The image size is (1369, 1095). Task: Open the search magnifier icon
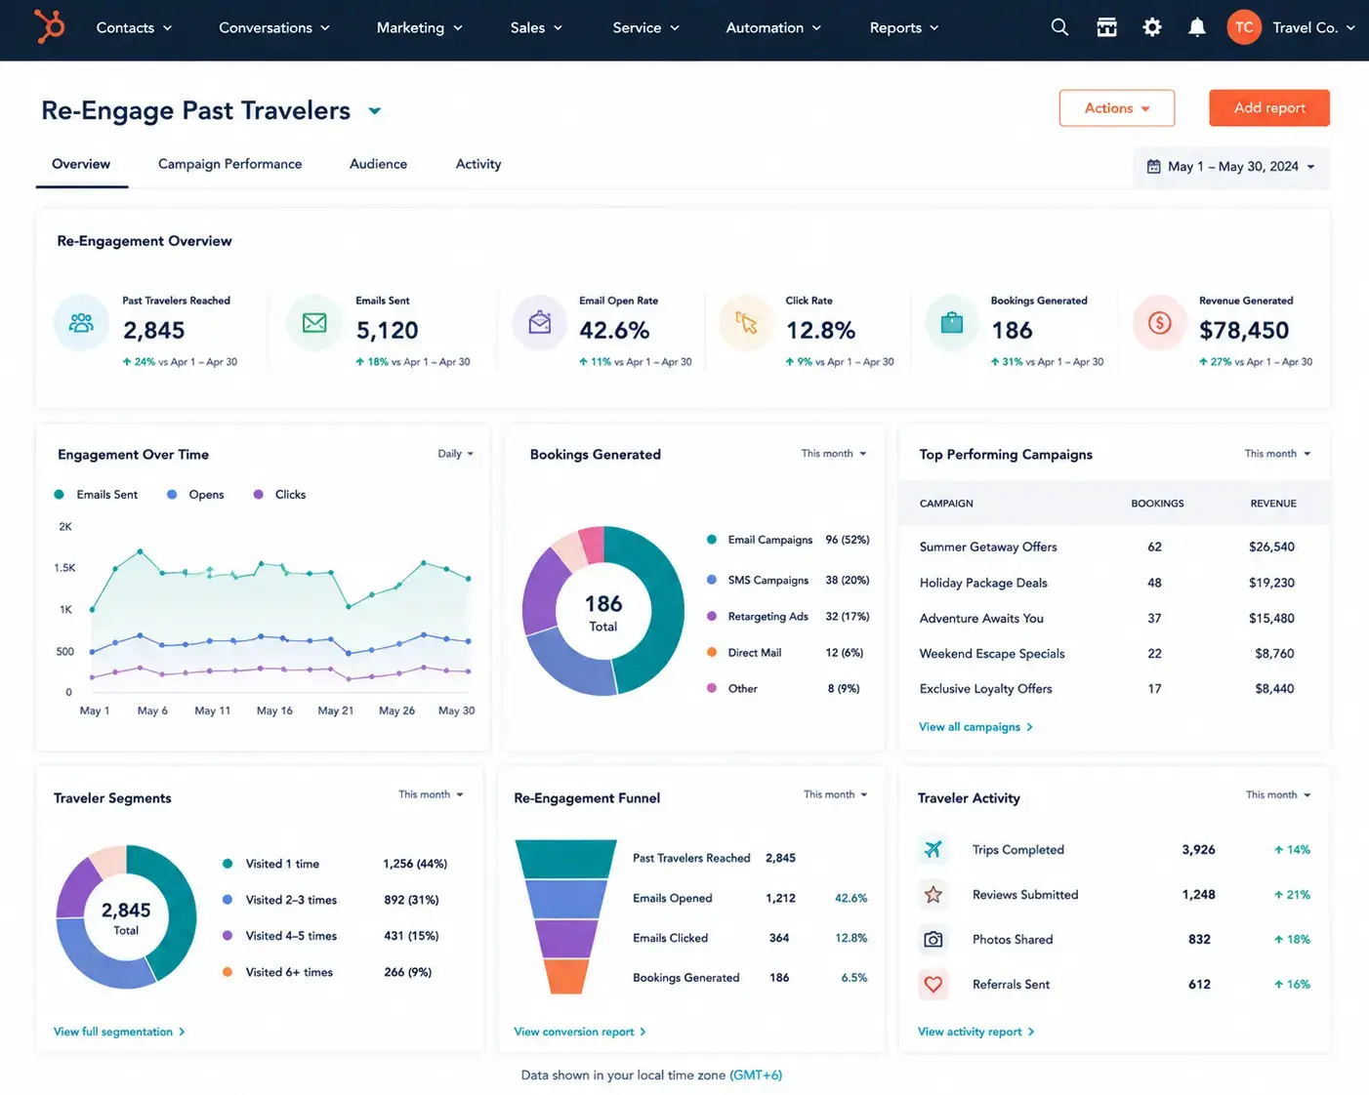point(1059,27)
